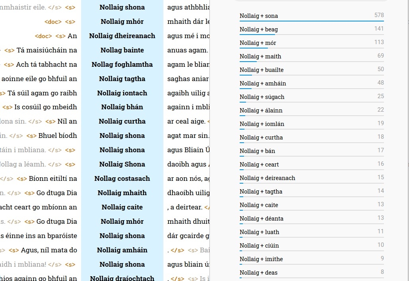Viewport: 409px width, 281px height.
Task: Click the "Nollaig + deas" row
Action: pos(258,273)
